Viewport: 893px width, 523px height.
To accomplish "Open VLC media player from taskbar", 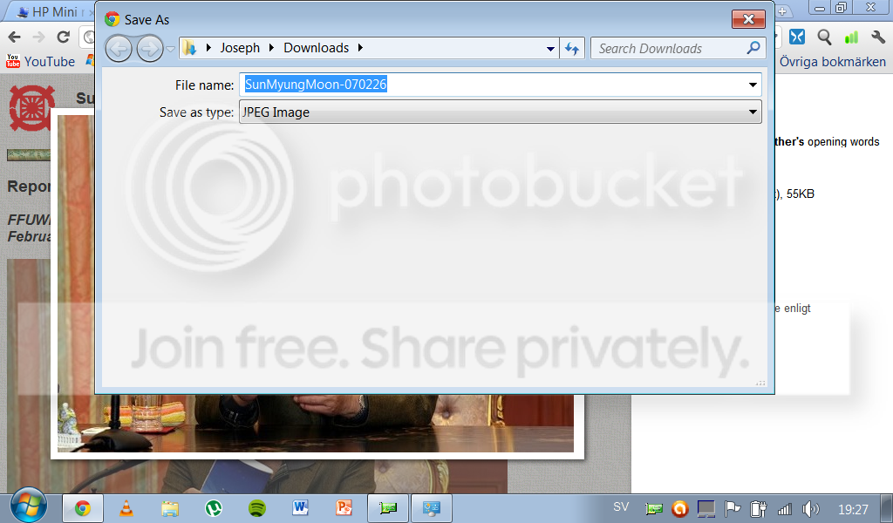I will coord(126,507).
